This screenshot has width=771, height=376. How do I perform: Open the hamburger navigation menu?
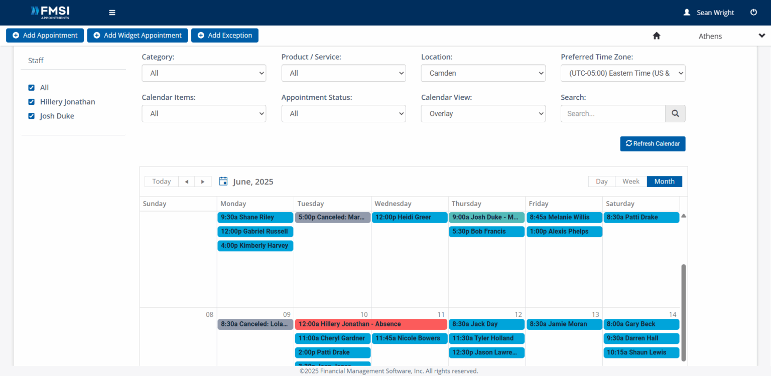[112, 13]
